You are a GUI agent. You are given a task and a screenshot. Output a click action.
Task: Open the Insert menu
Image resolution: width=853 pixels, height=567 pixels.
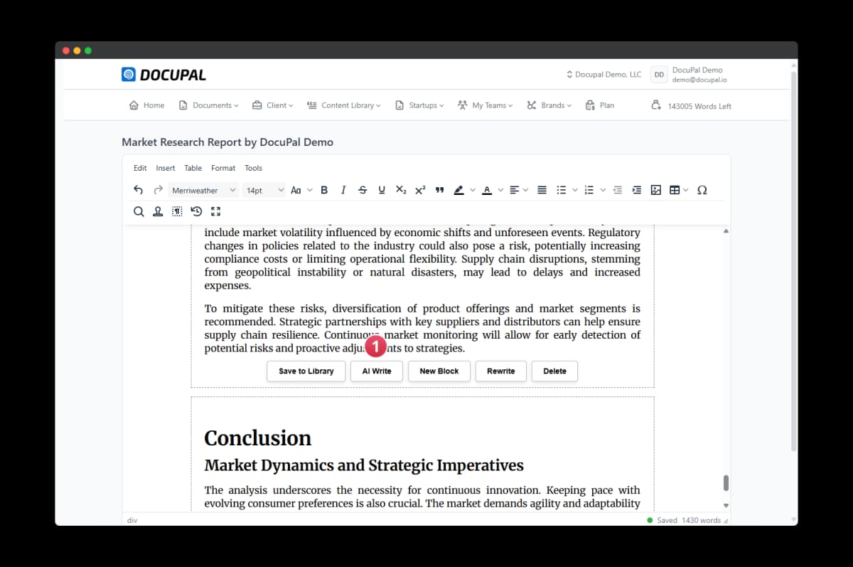[165, 168]
